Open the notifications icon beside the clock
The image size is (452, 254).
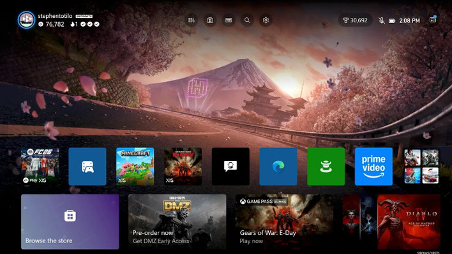(x=432, y=20)
